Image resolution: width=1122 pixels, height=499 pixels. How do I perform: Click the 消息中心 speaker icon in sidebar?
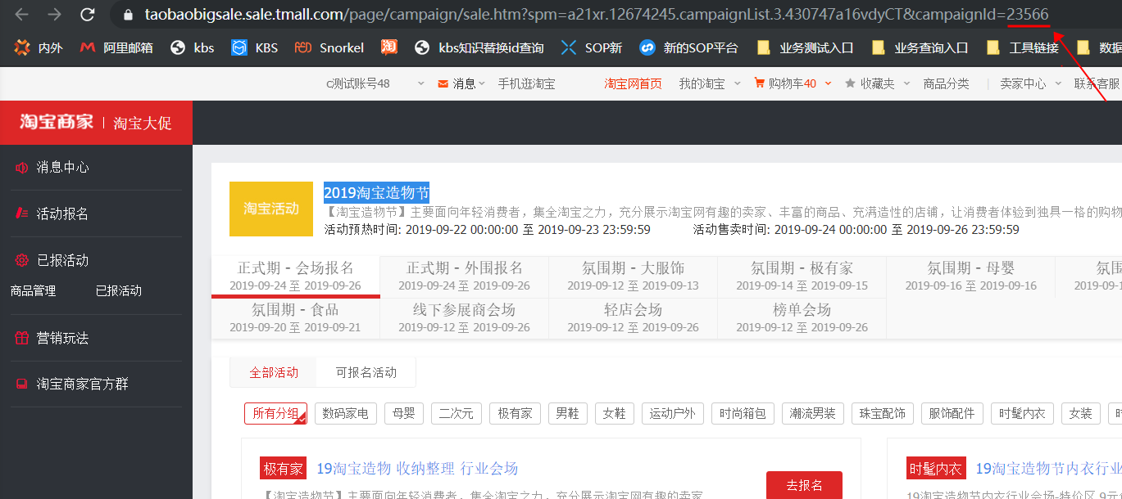tap(22, 168)
